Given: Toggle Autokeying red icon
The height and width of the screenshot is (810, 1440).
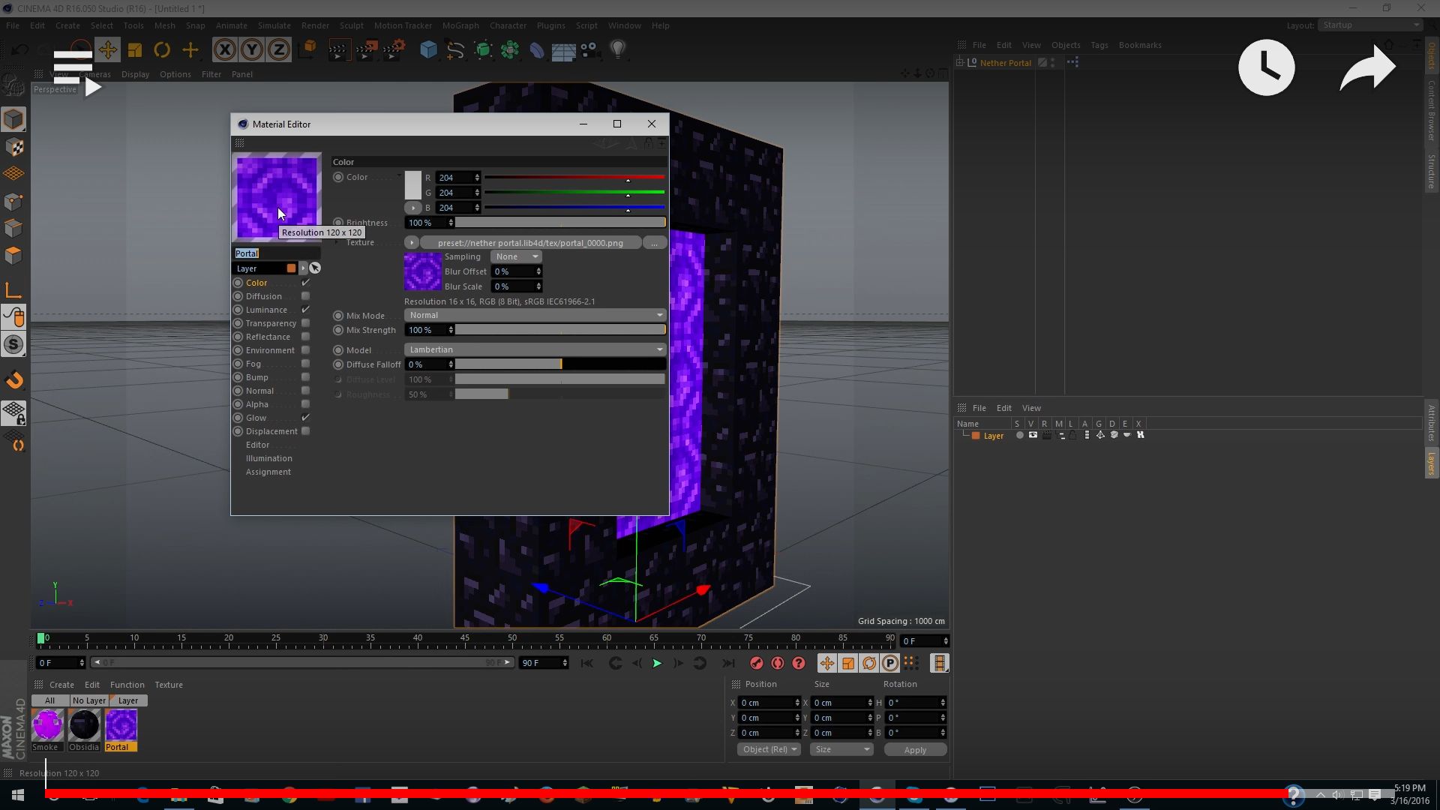Looking at the screenshot, I should (x=778, y=663).
